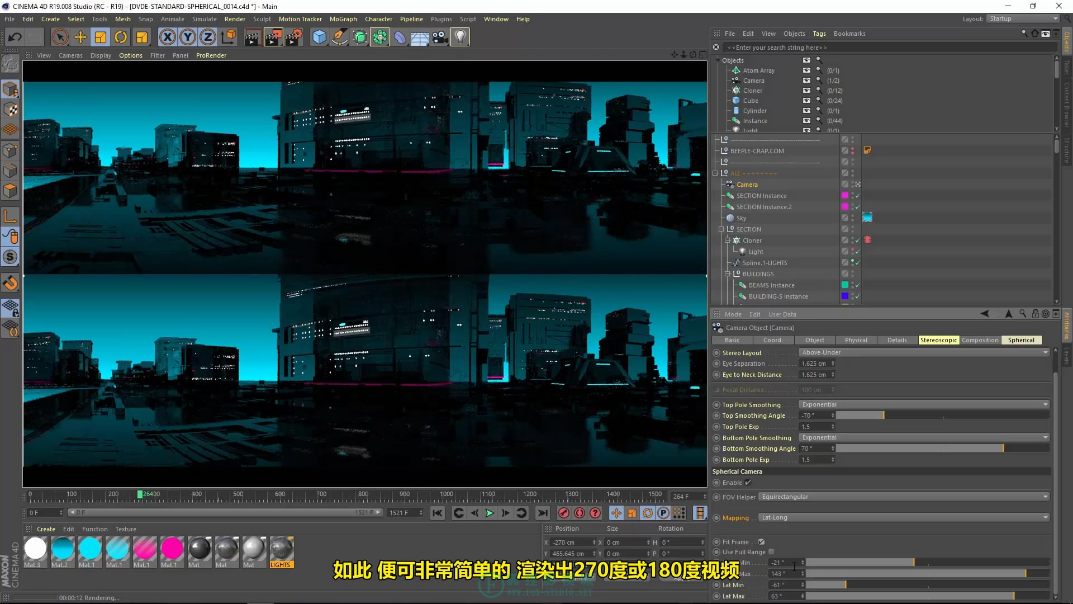Image resolution: width=1073 pixels, height=604 pixels.
Task: Toggle Z axis lock
Action: click(208, 37)
